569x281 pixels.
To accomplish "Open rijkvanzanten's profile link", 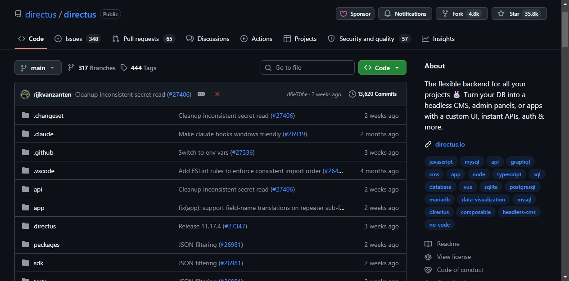I will 52,94.
